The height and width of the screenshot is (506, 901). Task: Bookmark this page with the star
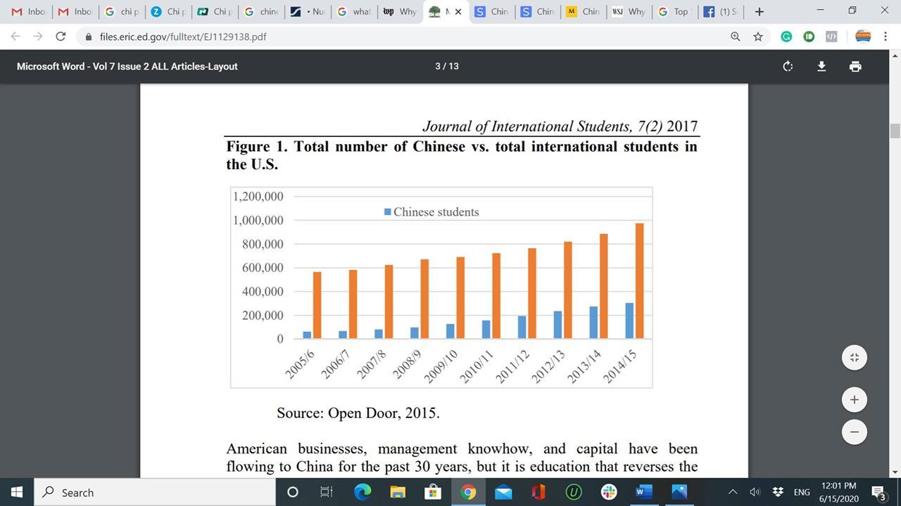(758, 37)
